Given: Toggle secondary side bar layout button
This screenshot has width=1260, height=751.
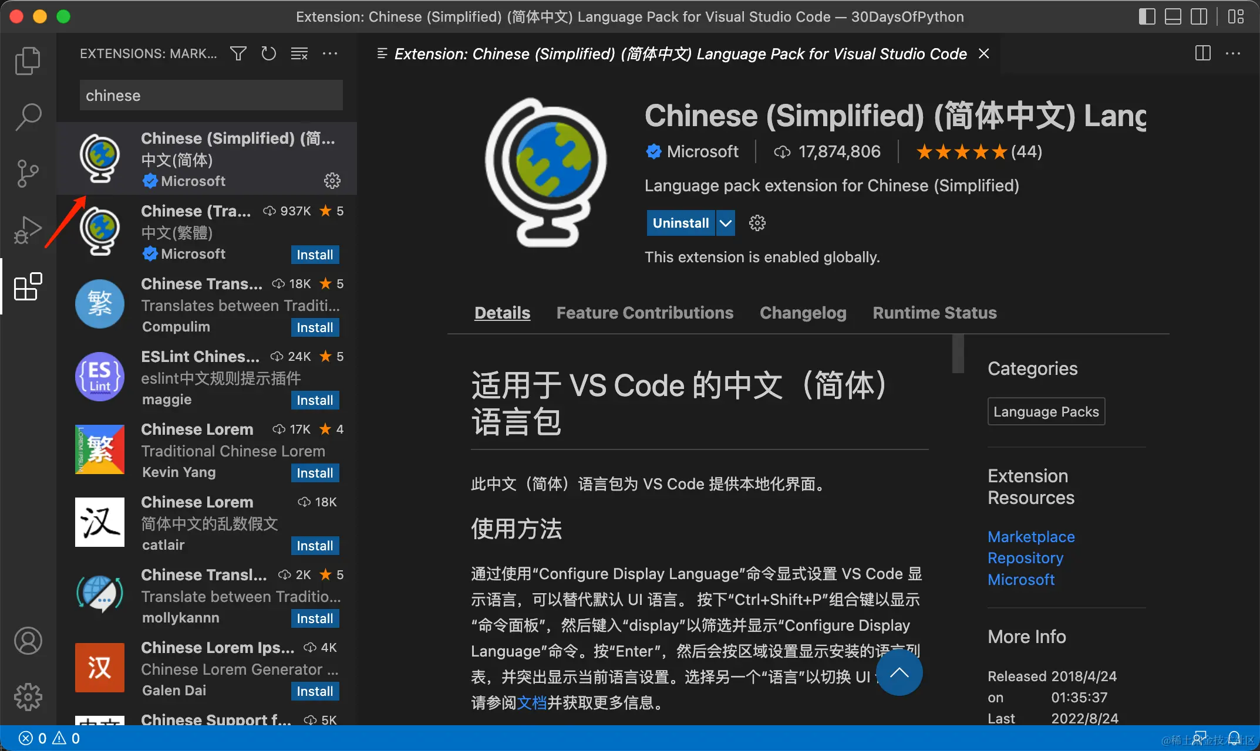Looking at the screenshot, I should coord(1198,16).
